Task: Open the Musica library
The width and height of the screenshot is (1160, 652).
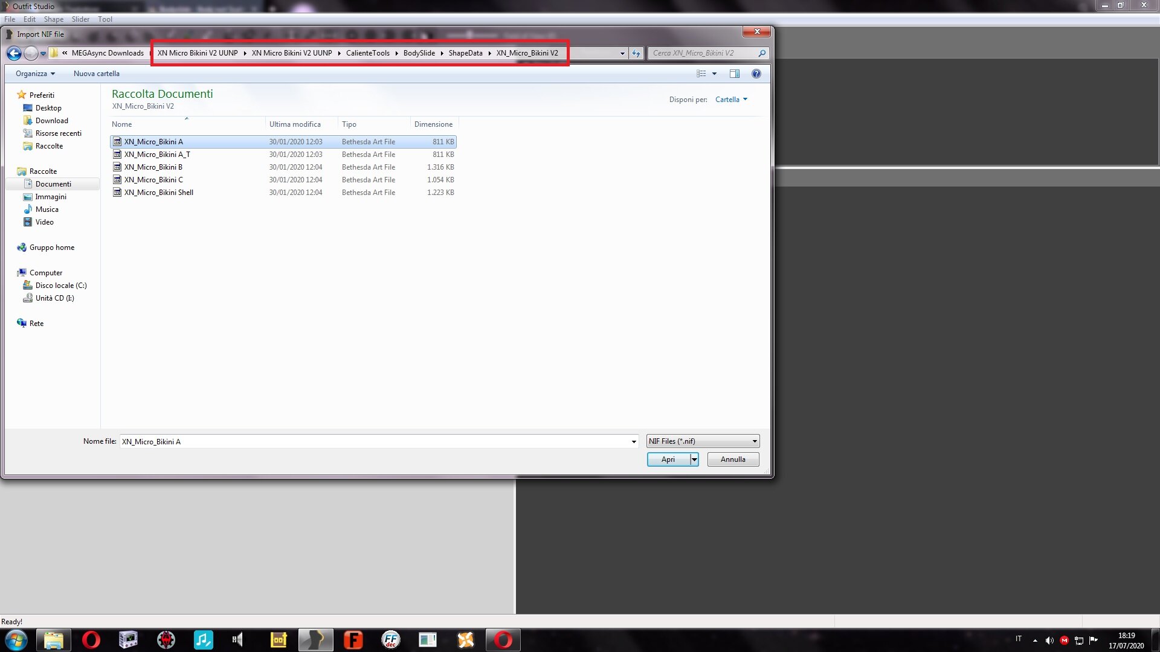Action: [x=41, y=209]
